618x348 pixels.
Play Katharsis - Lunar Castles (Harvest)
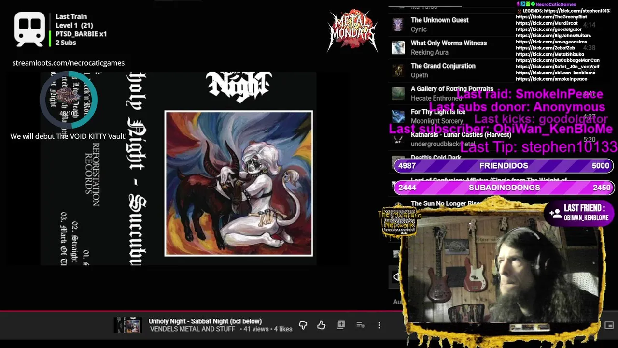coord(461,135)
